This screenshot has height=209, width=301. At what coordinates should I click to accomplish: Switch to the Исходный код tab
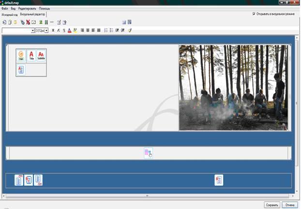10,15
